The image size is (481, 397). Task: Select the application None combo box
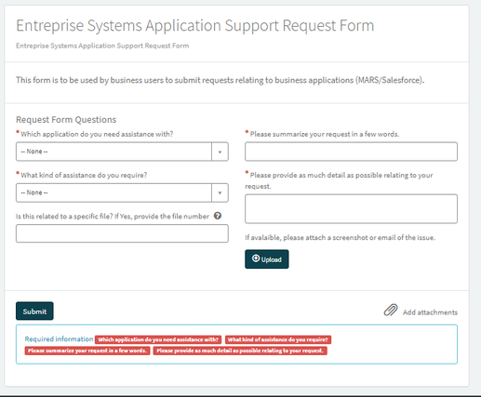122,152
